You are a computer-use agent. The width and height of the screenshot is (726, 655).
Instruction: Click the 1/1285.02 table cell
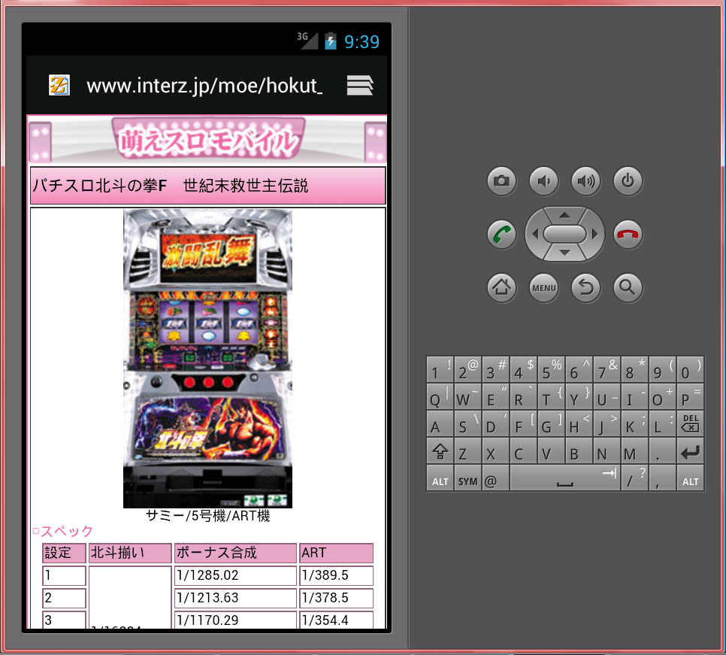235,575
